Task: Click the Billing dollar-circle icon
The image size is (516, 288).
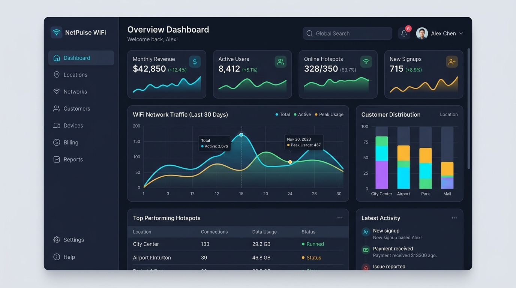Action: pos(57,142)
